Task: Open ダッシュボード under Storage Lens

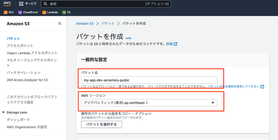Action: (18, 120)
